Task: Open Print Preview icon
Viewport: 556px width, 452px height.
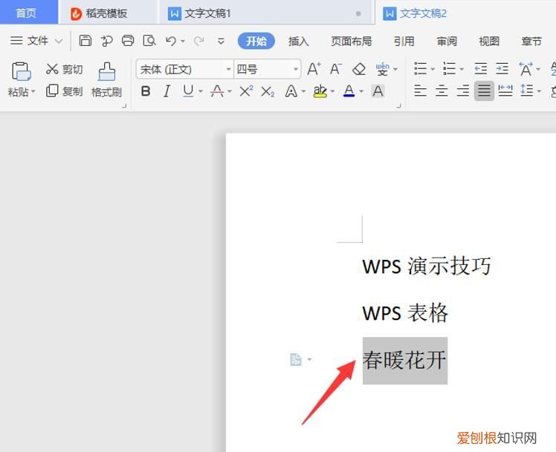Action: pos(149,41)
